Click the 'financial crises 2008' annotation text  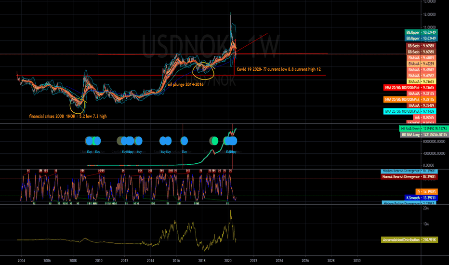68,116
